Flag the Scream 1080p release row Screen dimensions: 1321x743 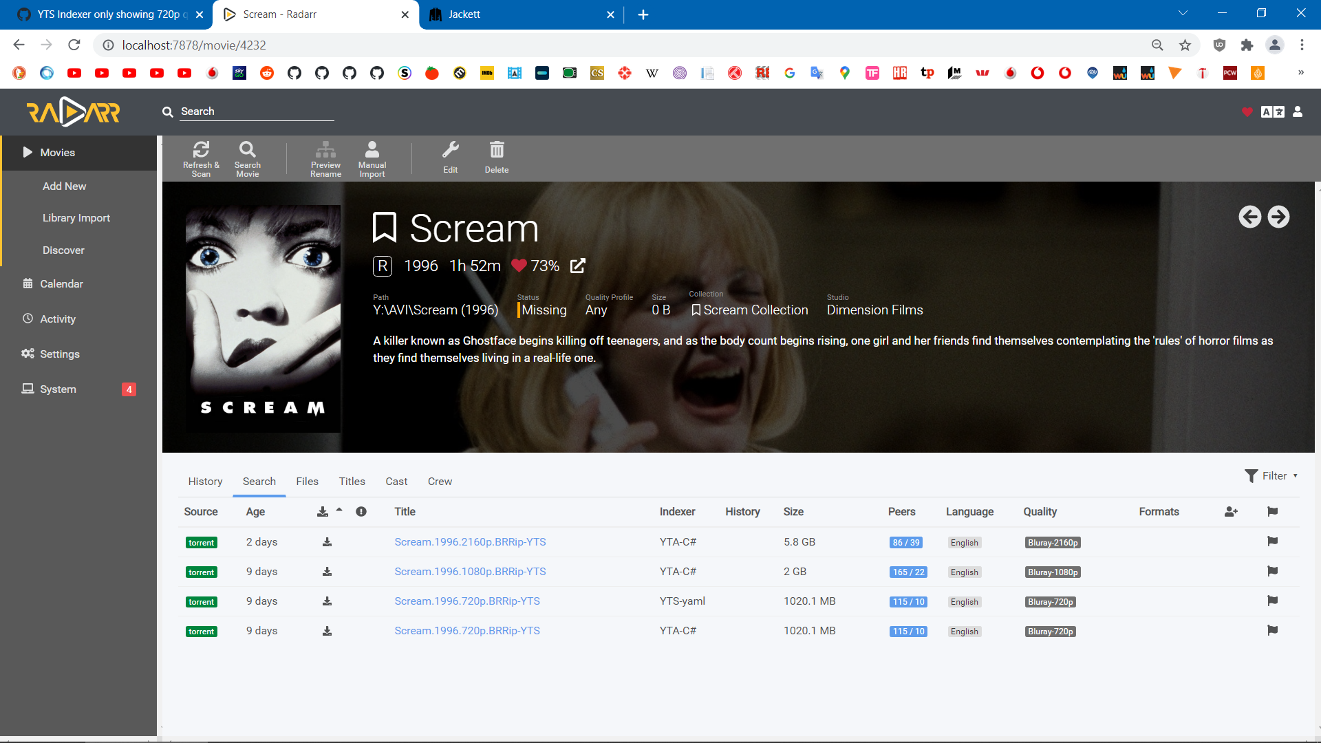[1272, 571]
